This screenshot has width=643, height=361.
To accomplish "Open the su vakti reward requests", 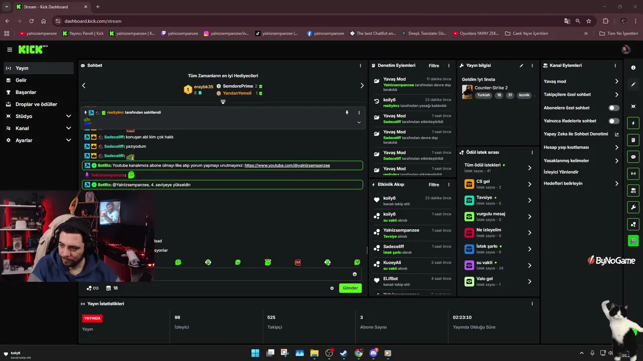I will point(498,265).
